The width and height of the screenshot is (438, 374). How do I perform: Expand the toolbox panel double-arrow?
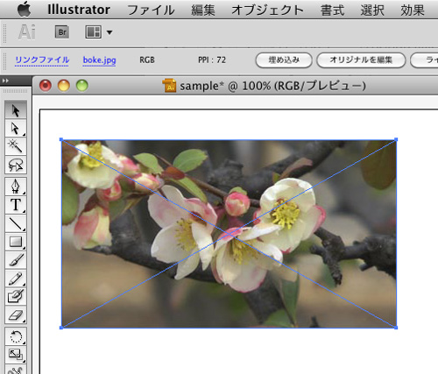[x=5, y=81]
